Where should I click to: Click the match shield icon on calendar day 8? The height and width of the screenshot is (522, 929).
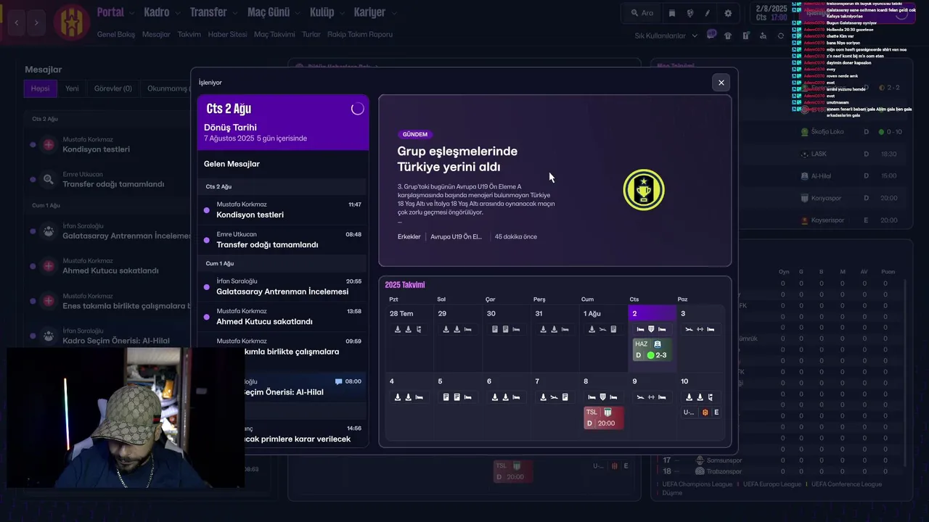pos(602,397)
